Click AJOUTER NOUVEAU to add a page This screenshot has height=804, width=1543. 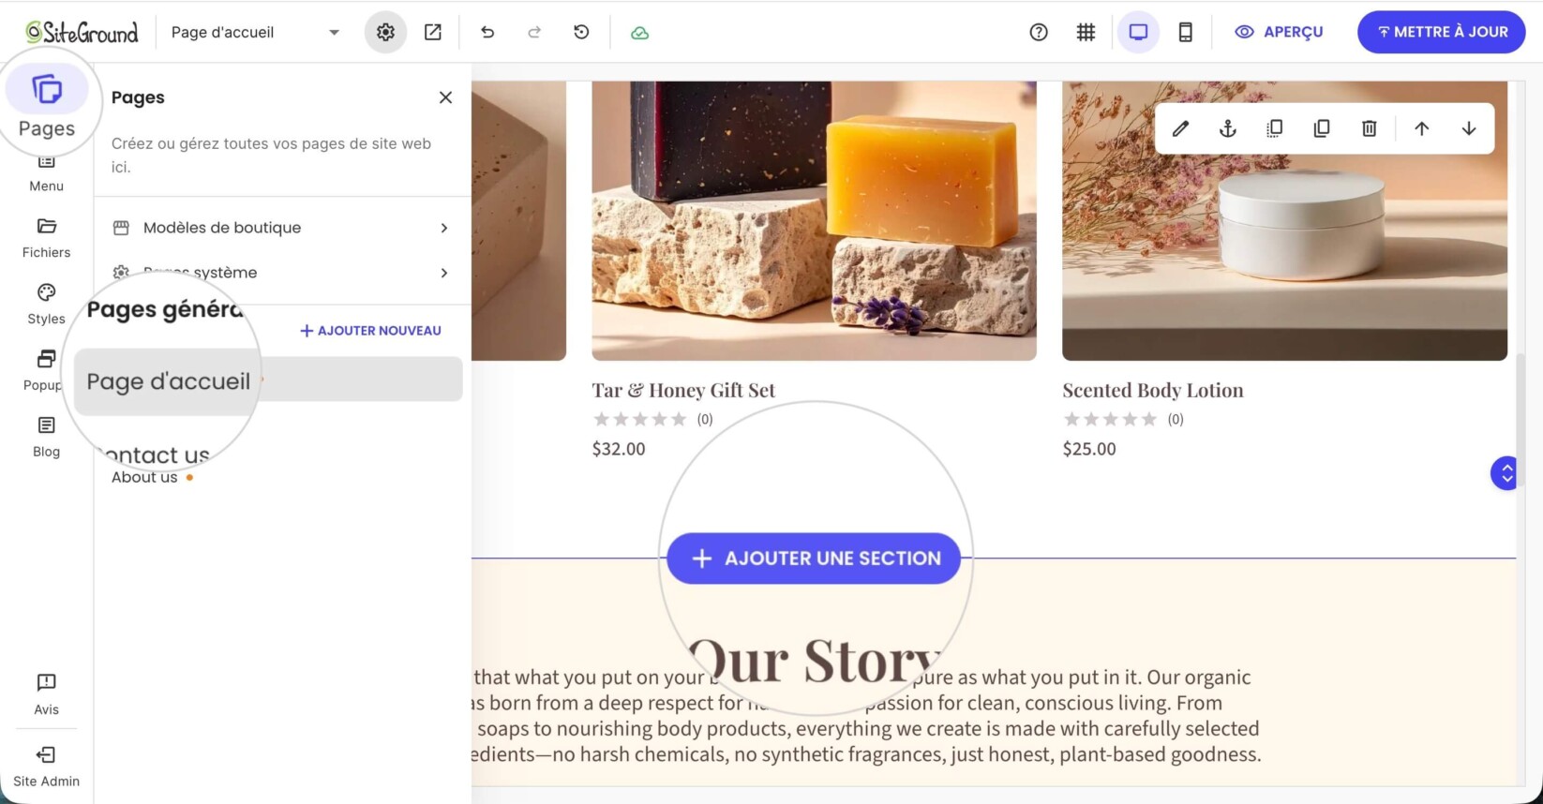click(370, 331)
